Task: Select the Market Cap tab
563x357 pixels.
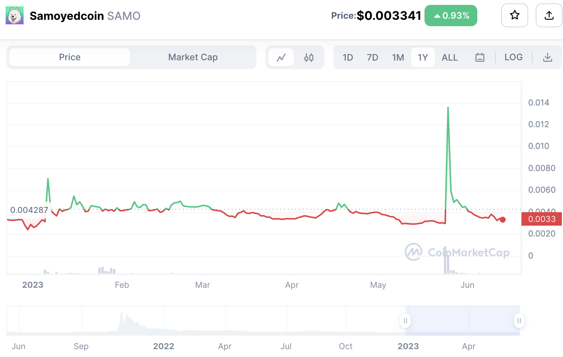Action: (x=193, y=57)
